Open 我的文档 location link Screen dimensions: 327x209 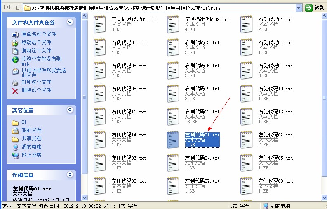click(31, 130)
